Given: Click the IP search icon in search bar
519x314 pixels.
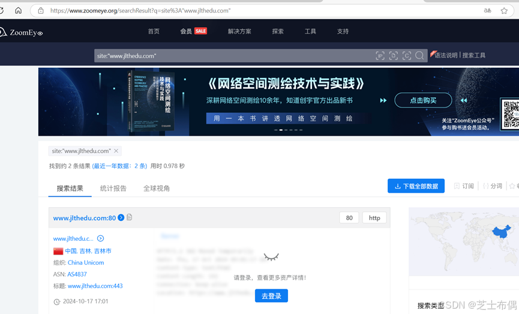Looking at the screenshot, I should click(x=380, y=55).
